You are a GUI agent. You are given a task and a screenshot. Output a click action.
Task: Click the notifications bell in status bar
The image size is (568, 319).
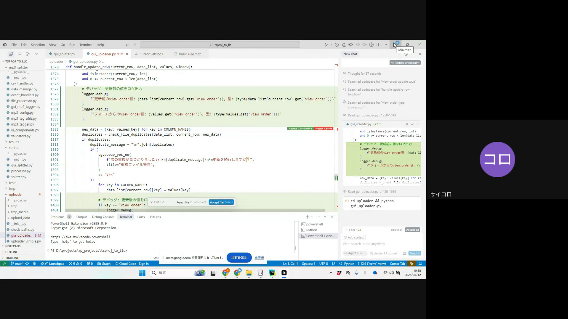[x=420, y=263]
